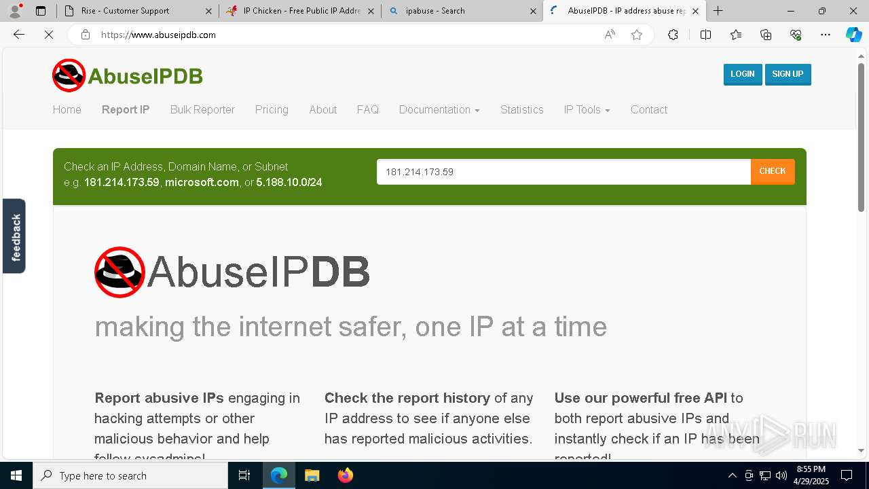
Task: Focus the IP address check input field
Action: (x=563, y=172)
